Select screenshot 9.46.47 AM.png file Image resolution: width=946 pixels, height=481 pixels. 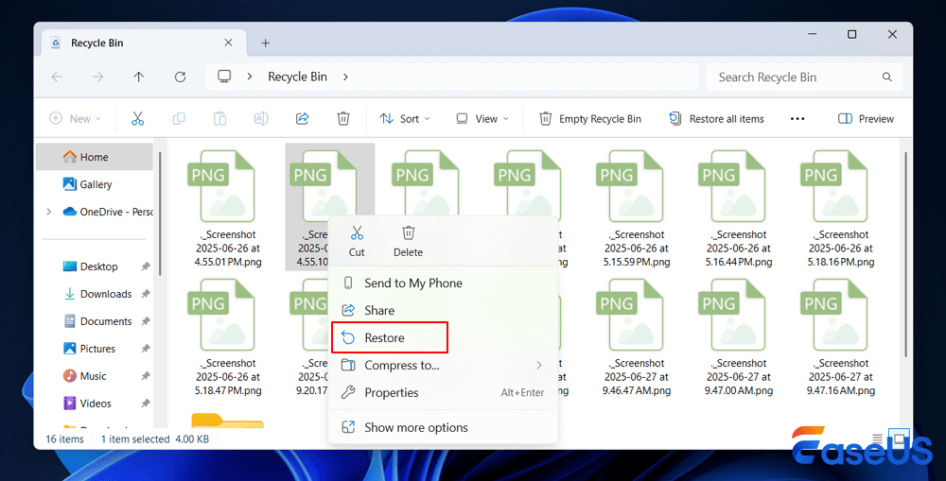point(637,335)
